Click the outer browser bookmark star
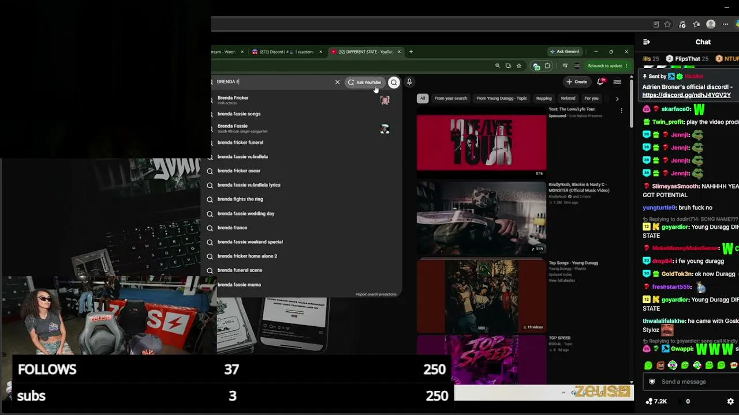The image size is (739, 415). pyautogui.click(x=667, y=24)
